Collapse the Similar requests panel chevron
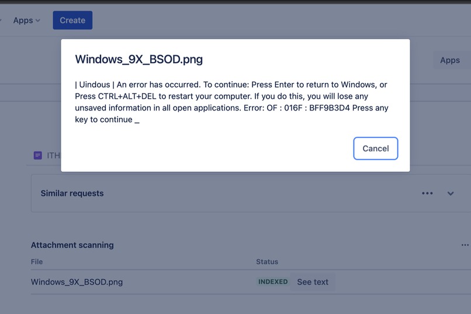This screenshot has width=471, height=314. (451, 194)
